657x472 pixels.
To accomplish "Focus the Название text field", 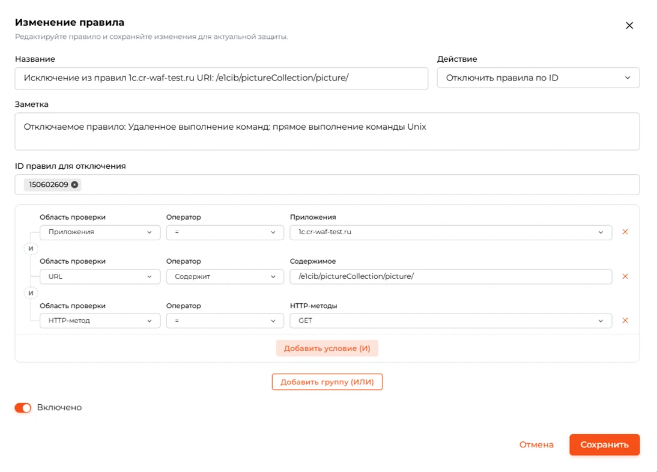I will tap(221, 78).
